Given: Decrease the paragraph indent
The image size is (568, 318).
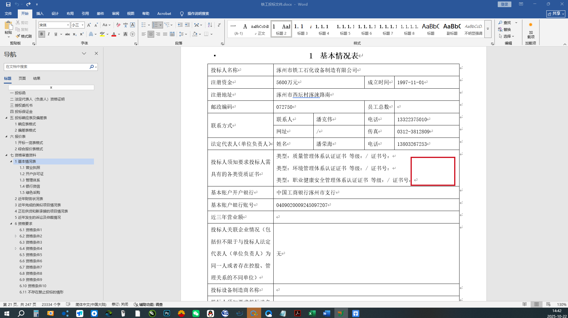Looking at the screenshot, I should click(x=180, y=25).
